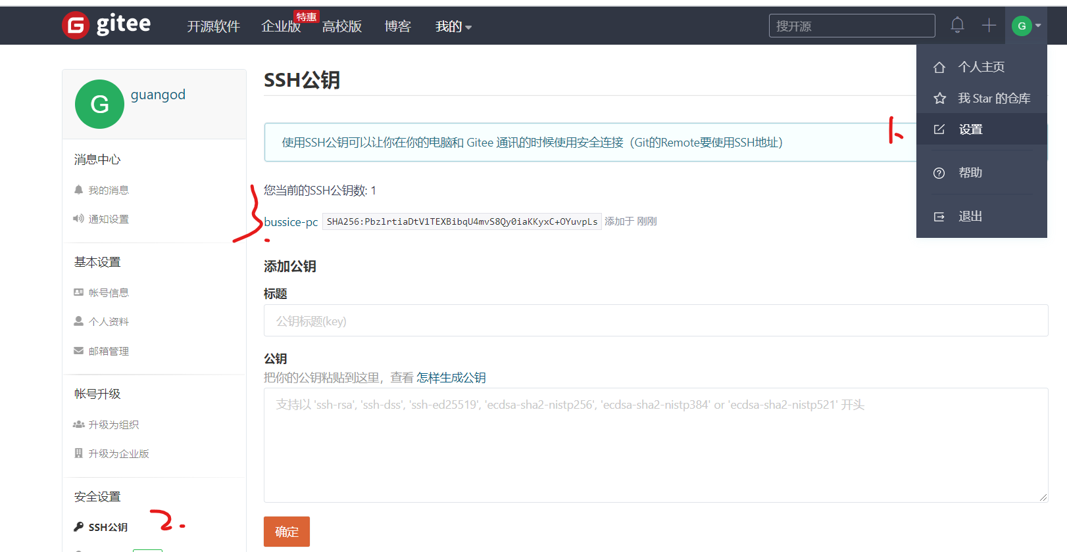1067x552 pixels.
Task: Open 开源软件 in the navigation bar
Action: pos(214,26)
